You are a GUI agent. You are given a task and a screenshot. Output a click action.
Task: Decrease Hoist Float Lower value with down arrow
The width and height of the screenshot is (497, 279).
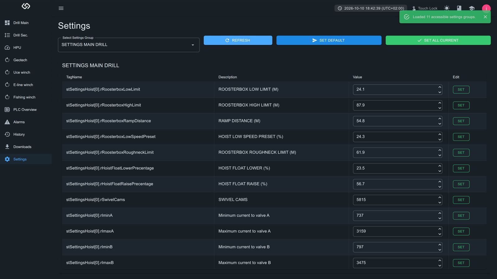tap(440, 171)
